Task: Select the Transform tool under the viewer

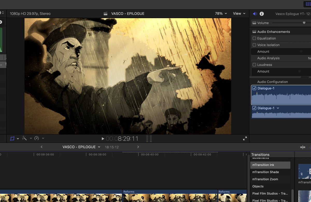Action: point(12,138)
